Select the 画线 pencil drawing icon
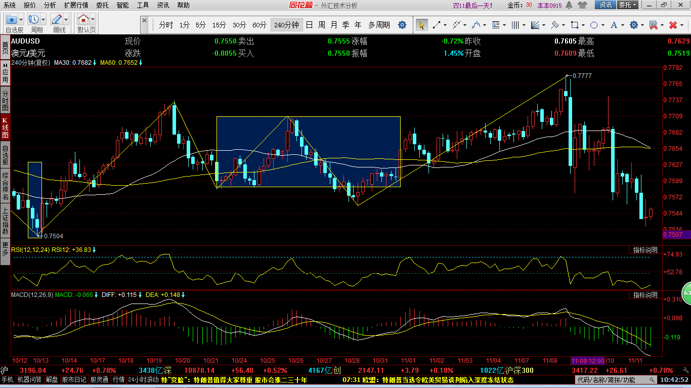The width and height of the screenshot is (691, 388). click(x=57, y=20)
